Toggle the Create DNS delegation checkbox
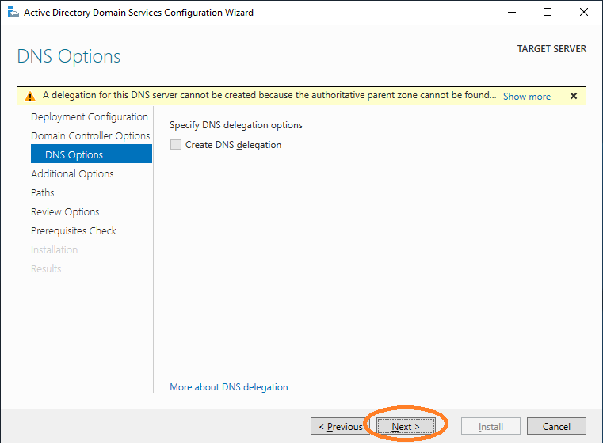This screenshot has height=445, width=603. (x=176, y=145)
